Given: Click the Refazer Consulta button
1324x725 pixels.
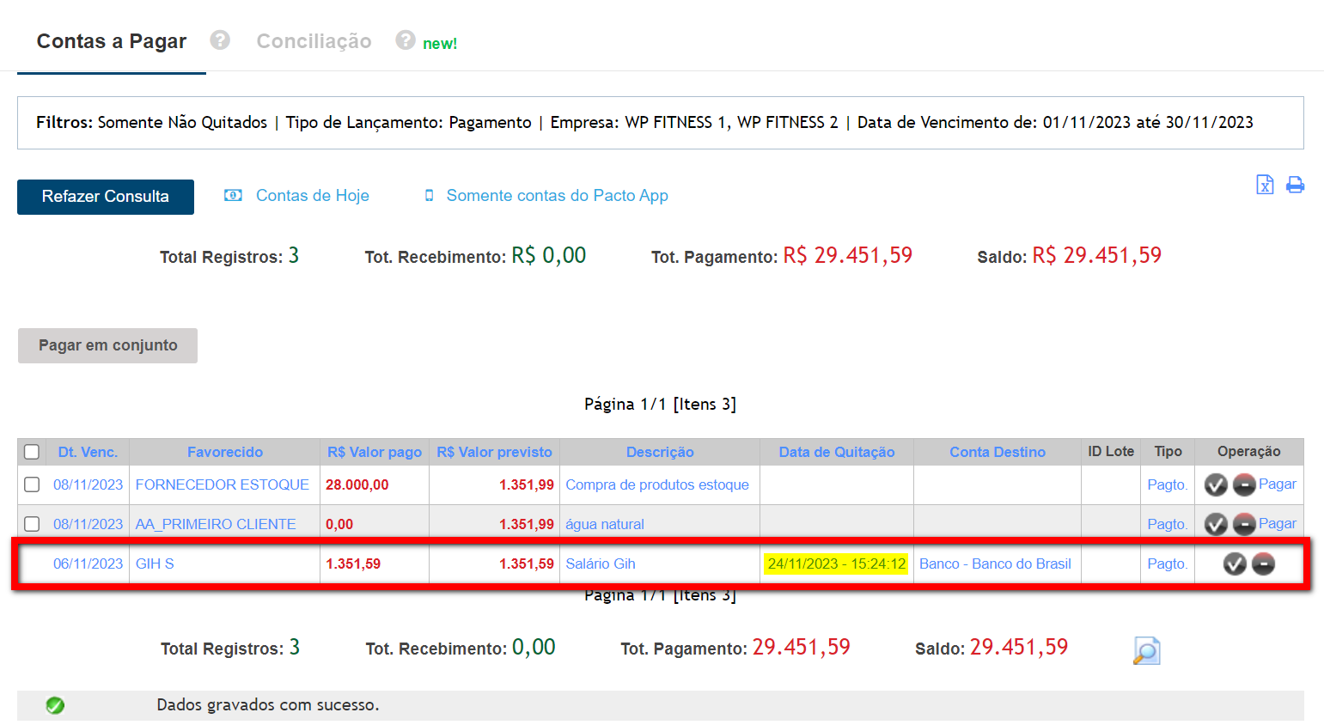Looking at the screenshot, I should click(106, 197).
